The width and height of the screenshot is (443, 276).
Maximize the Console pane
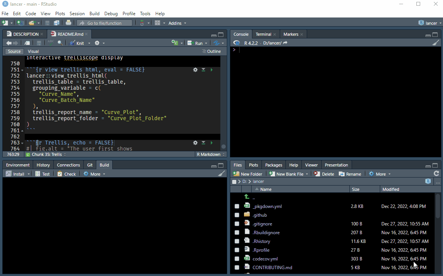click(435, 35)
